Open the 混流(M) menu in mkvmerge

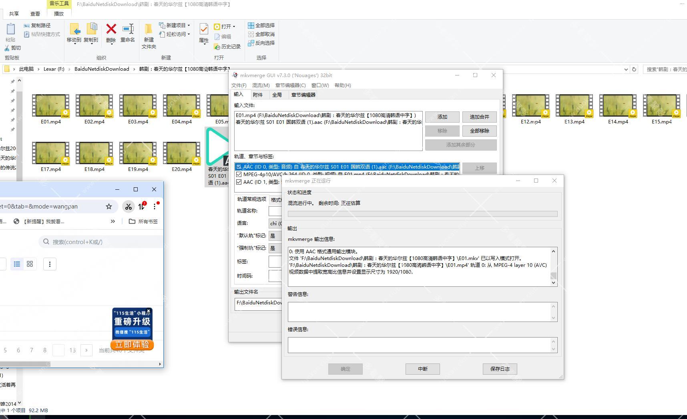pos(261,85)
